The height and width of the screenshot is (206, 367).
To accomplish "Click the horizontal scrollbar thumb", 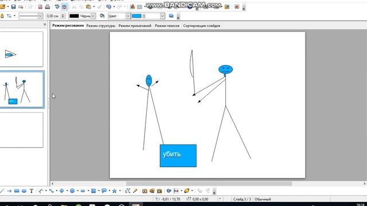I will tap(209, 184).
